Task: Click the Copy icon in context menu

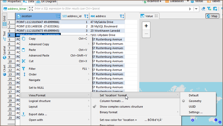Action: click(23, 39)
